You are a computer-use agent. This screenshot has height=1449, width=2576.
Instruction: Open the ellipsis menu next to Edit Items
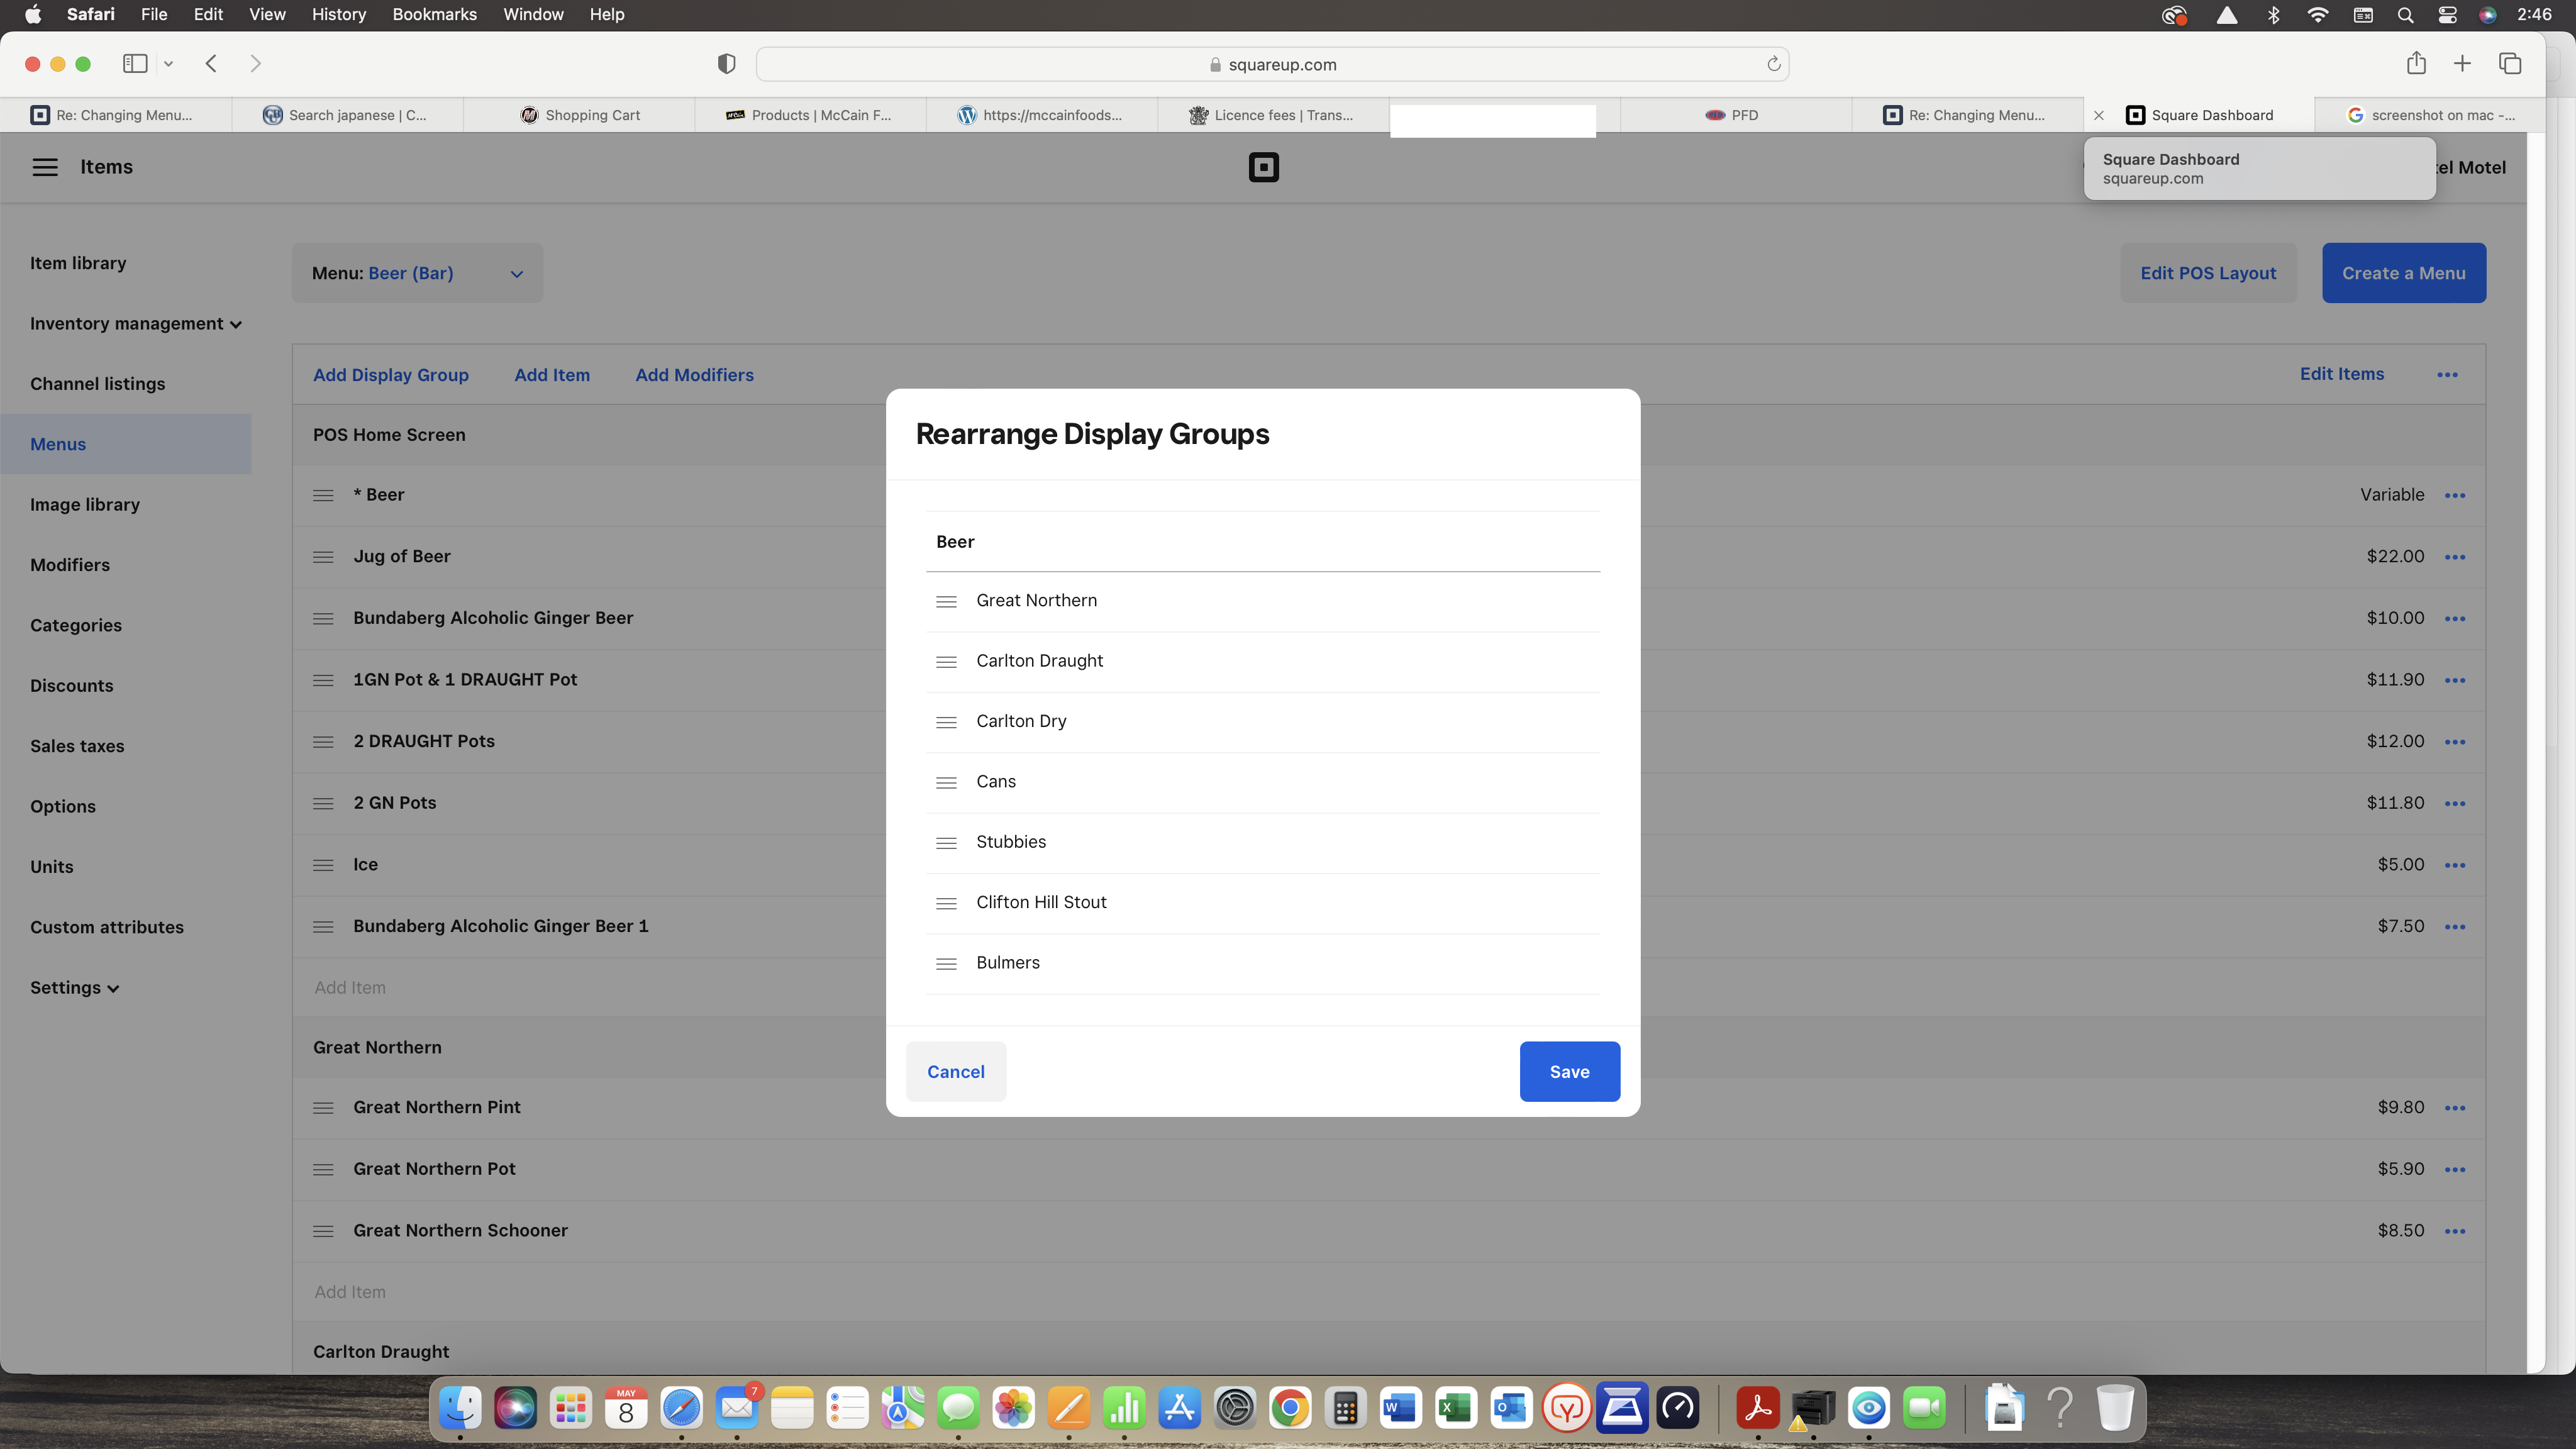2447,374
